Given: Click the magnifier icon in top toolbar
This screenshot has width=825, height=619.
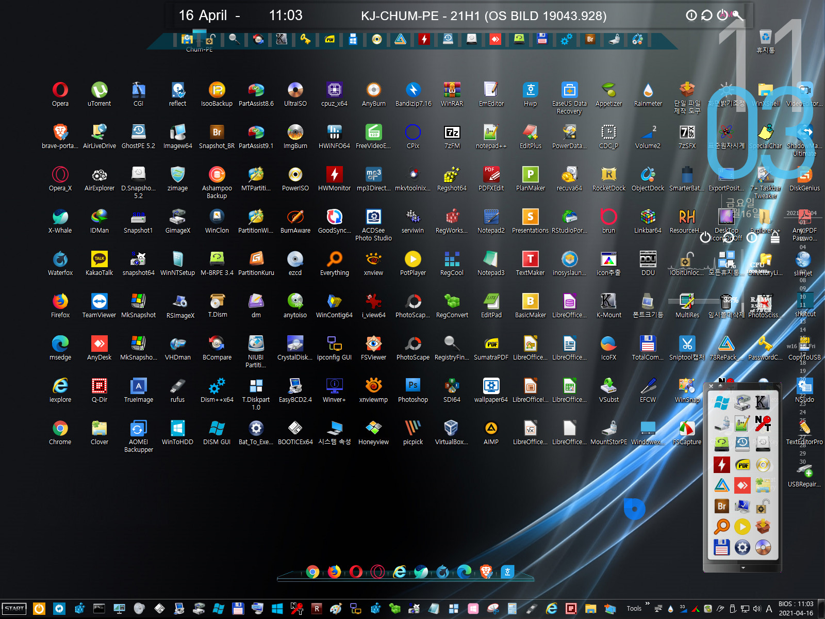Looking at the screenshot, I should (234, 39).
